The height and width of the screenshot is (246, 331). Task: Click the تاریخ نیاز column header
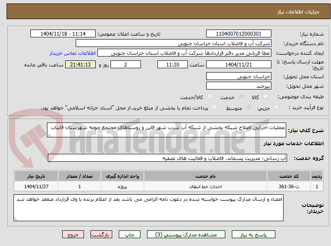(x=36, y=176)
